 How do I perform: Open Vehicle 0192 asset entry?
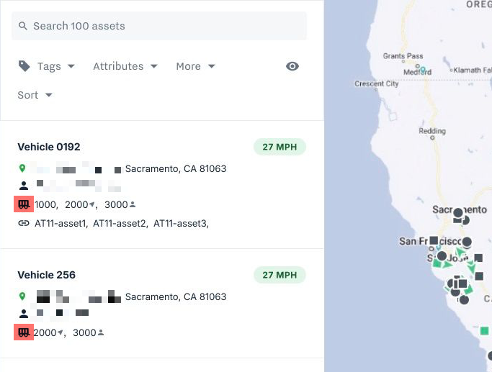(49, 147)
